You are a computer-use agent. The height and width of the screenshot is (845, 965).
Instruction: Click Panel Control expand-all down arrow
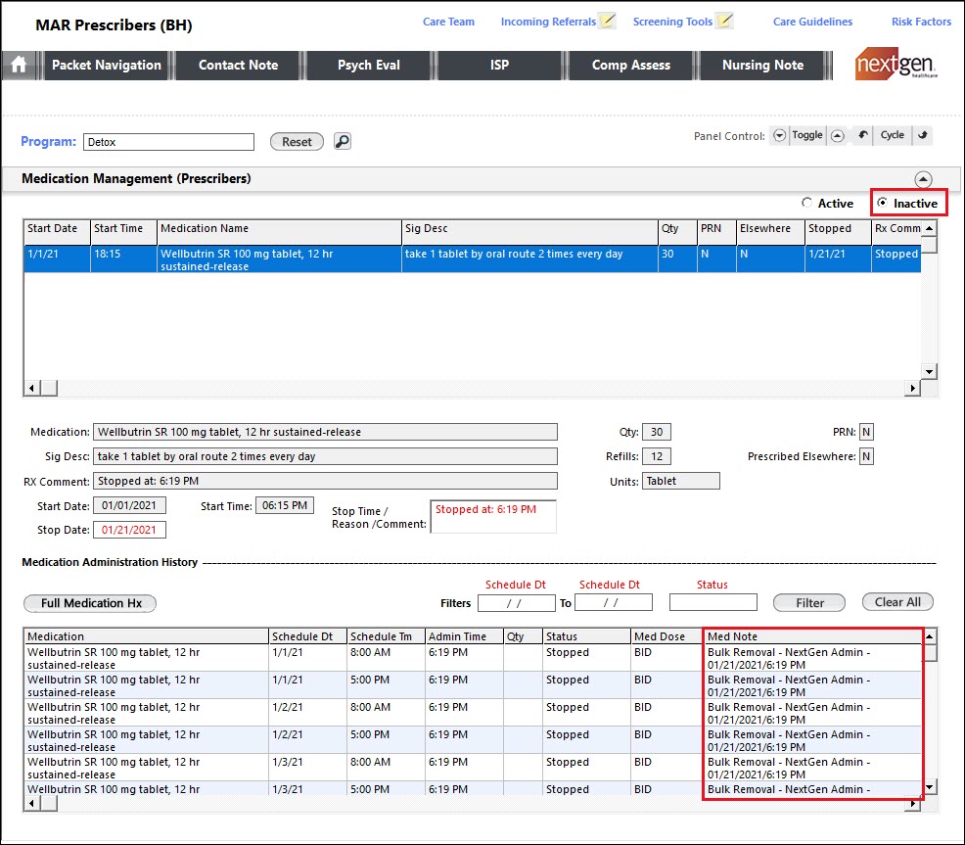779,136
